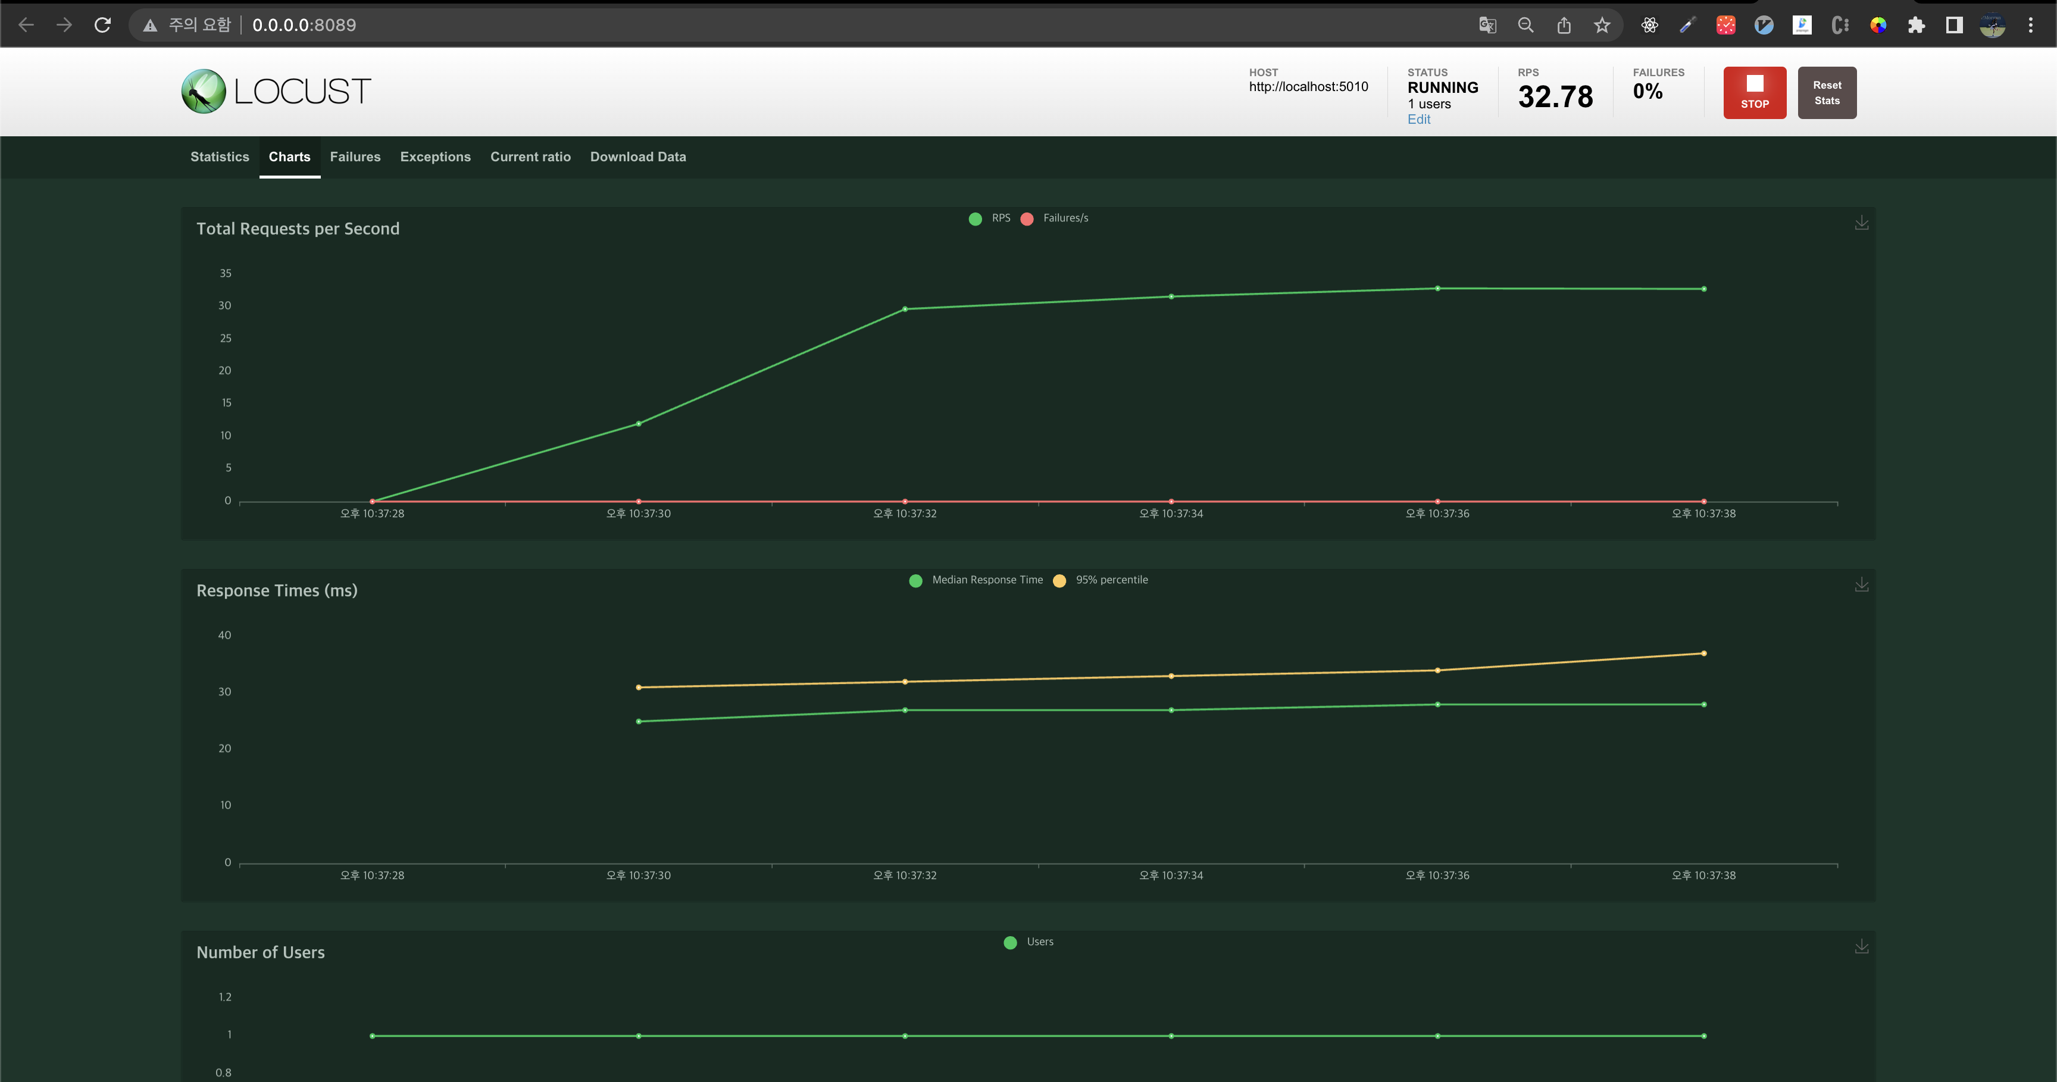The image size is (2057, 1082).
Task: Click the pen-shaped extension icon
Action: [1687, 25]
